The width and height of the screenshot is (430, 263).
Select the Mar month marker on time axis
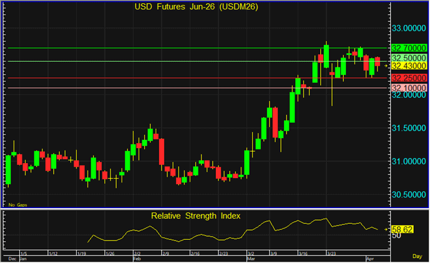tap(250, 258)
